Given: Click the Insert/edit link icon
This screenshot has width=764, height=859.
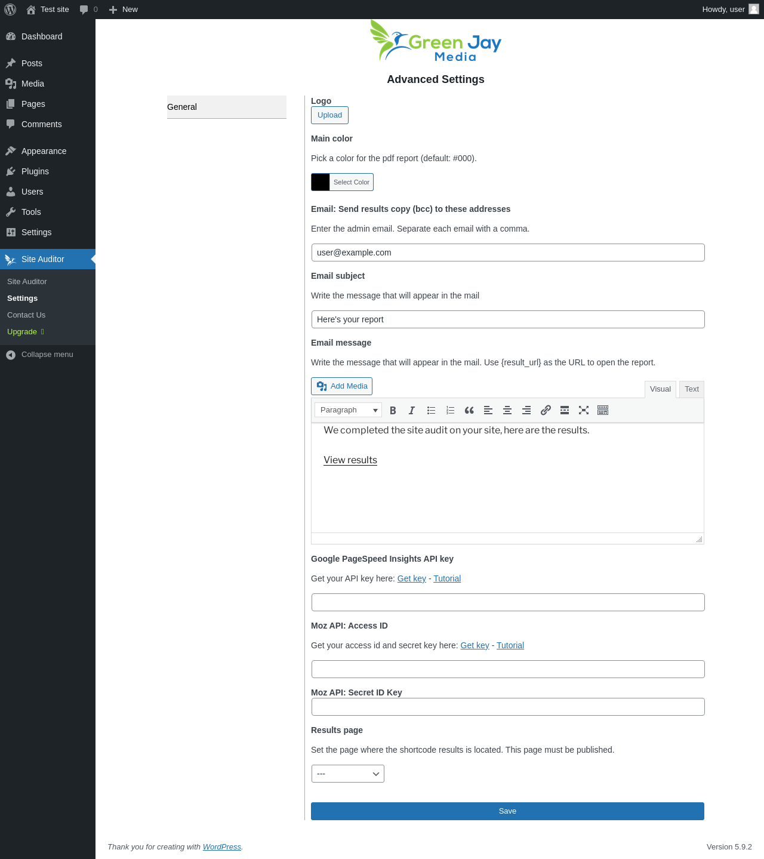Looking at the screenshot, I should pyautogui.click(x=546, y=410).
